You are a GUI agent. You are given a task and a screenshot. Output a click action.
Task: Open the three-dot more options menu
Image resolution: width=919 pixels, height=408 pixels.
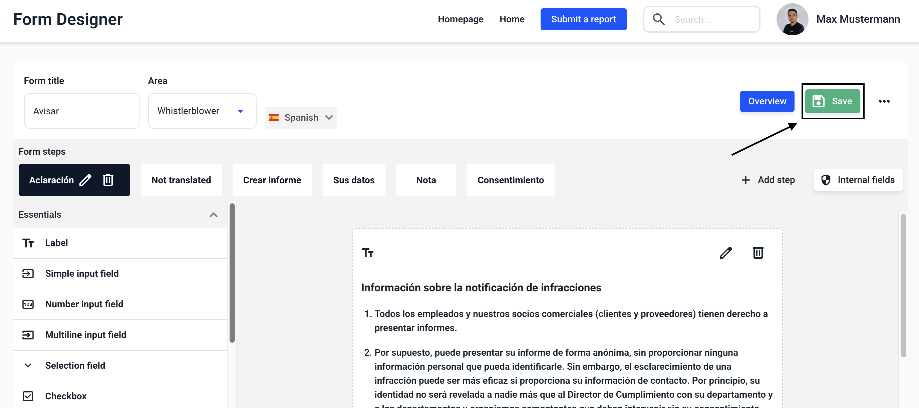coord(884,102)
